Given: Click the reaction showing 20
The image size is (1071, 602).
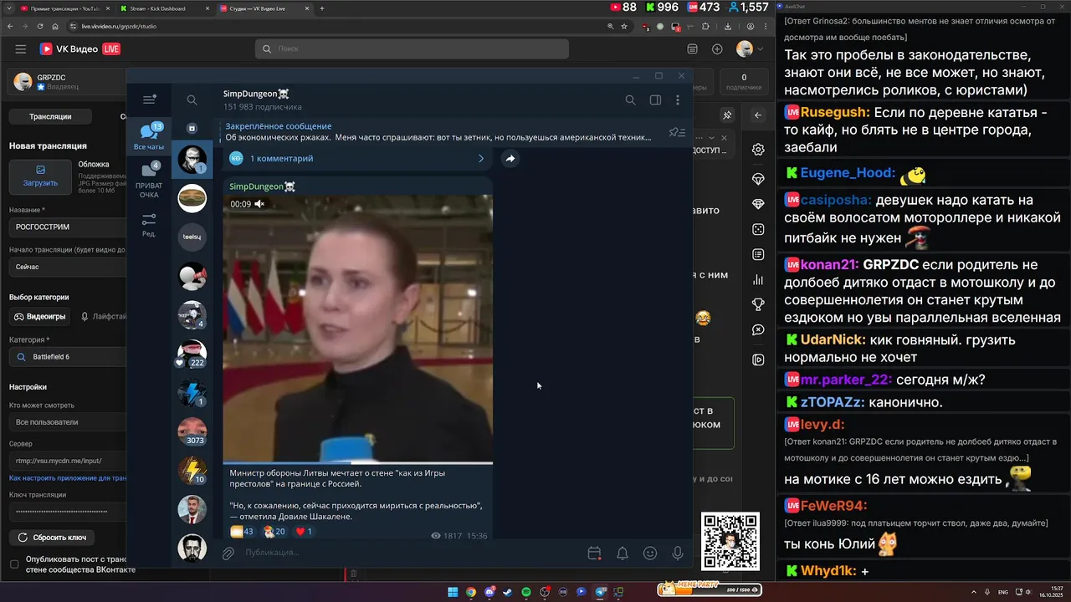Looking at the screenshot, I should pyautogui.click(x=274, y=532).
